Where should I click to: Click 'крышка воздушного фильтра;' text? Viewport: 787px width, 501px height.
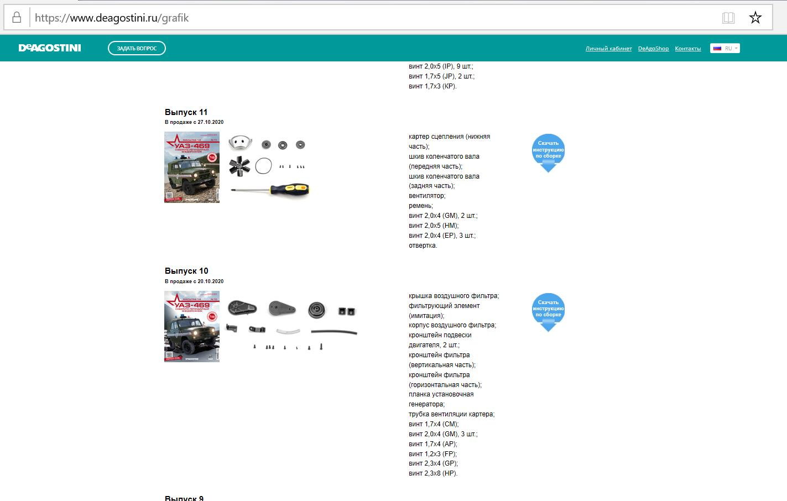coord(454,296)
